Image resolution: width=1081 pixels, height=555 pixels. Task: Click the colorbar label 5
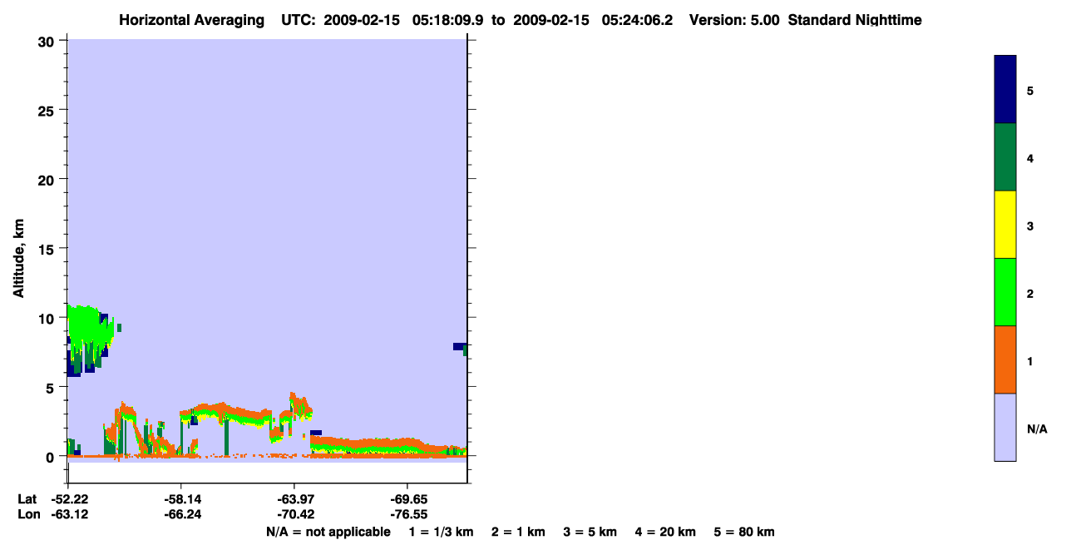pos(1030,91)
